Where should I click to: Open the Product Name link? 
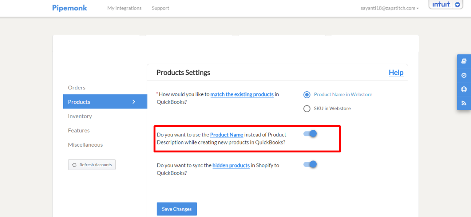pos(227,134)
